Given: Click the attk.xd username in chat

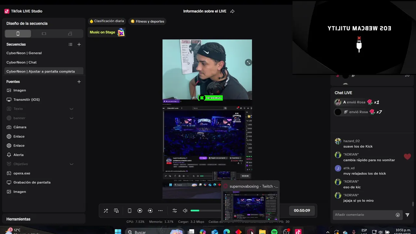Looking at the screenshot, I should click(349, 168).
